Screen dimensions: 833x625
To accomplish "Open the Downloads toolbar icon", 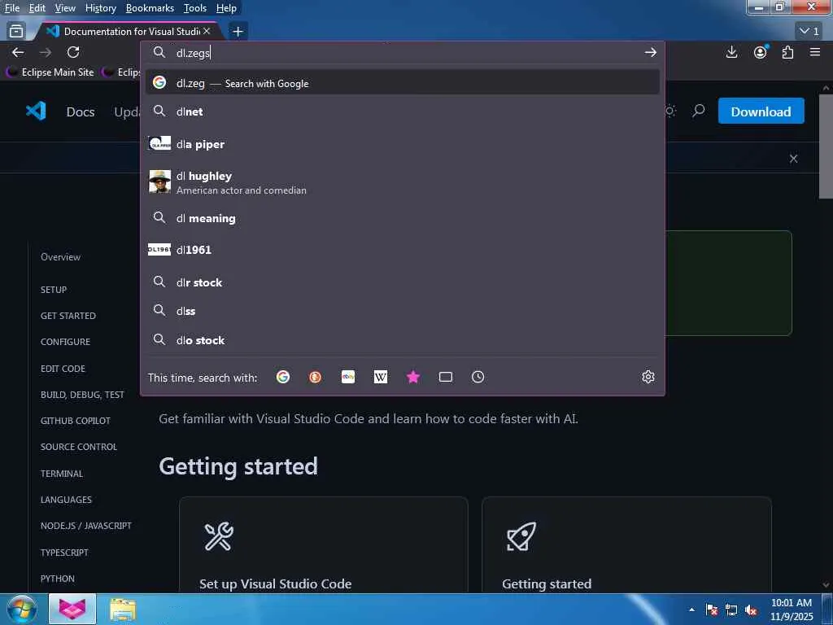I will tap(731, 52).
